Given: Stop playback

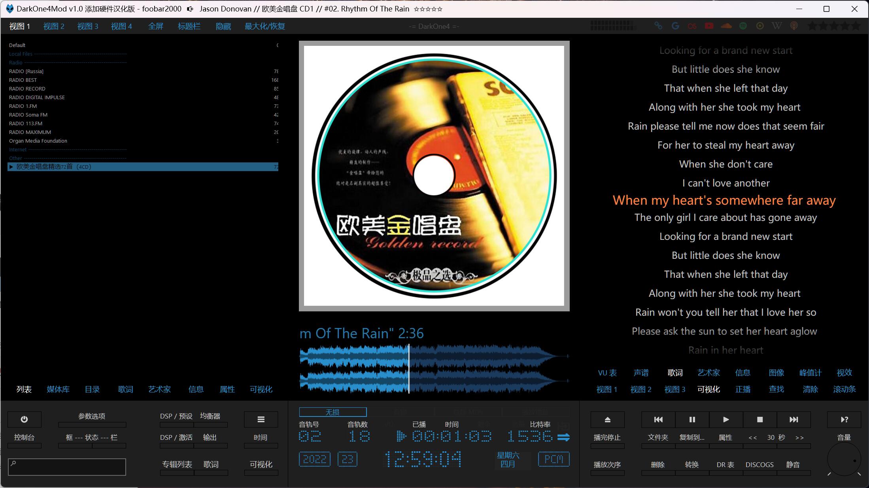Looking at the screenshot, I should (760, 419).
